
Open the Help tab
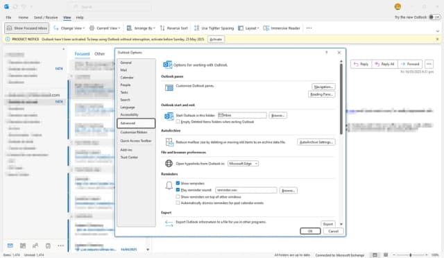click(80, 17)
